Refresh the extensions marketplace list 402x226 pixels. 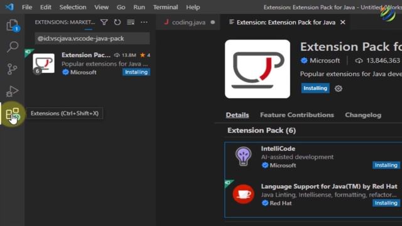coord(117,23)
